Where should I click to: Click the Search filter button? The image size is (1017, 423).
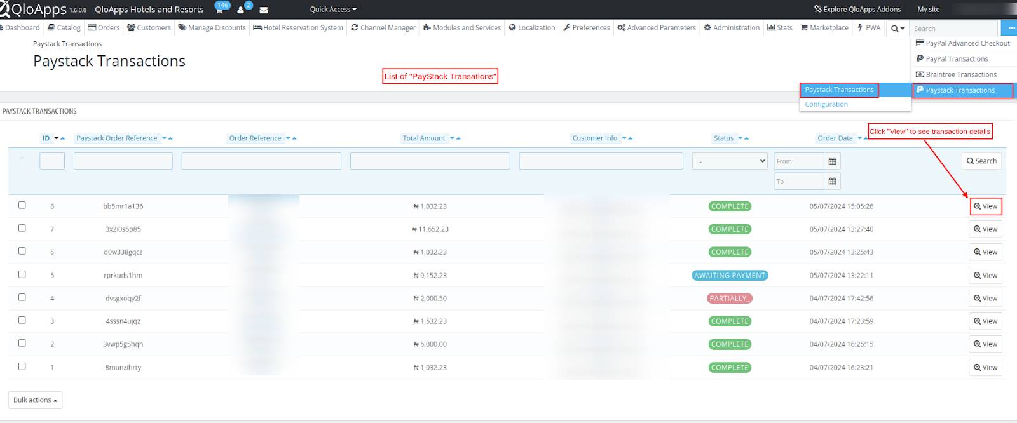coord(981,161)
